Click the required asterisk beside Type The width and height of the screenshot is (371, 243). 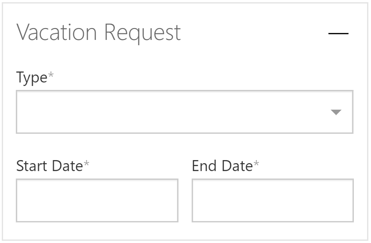tap(51, 75)
